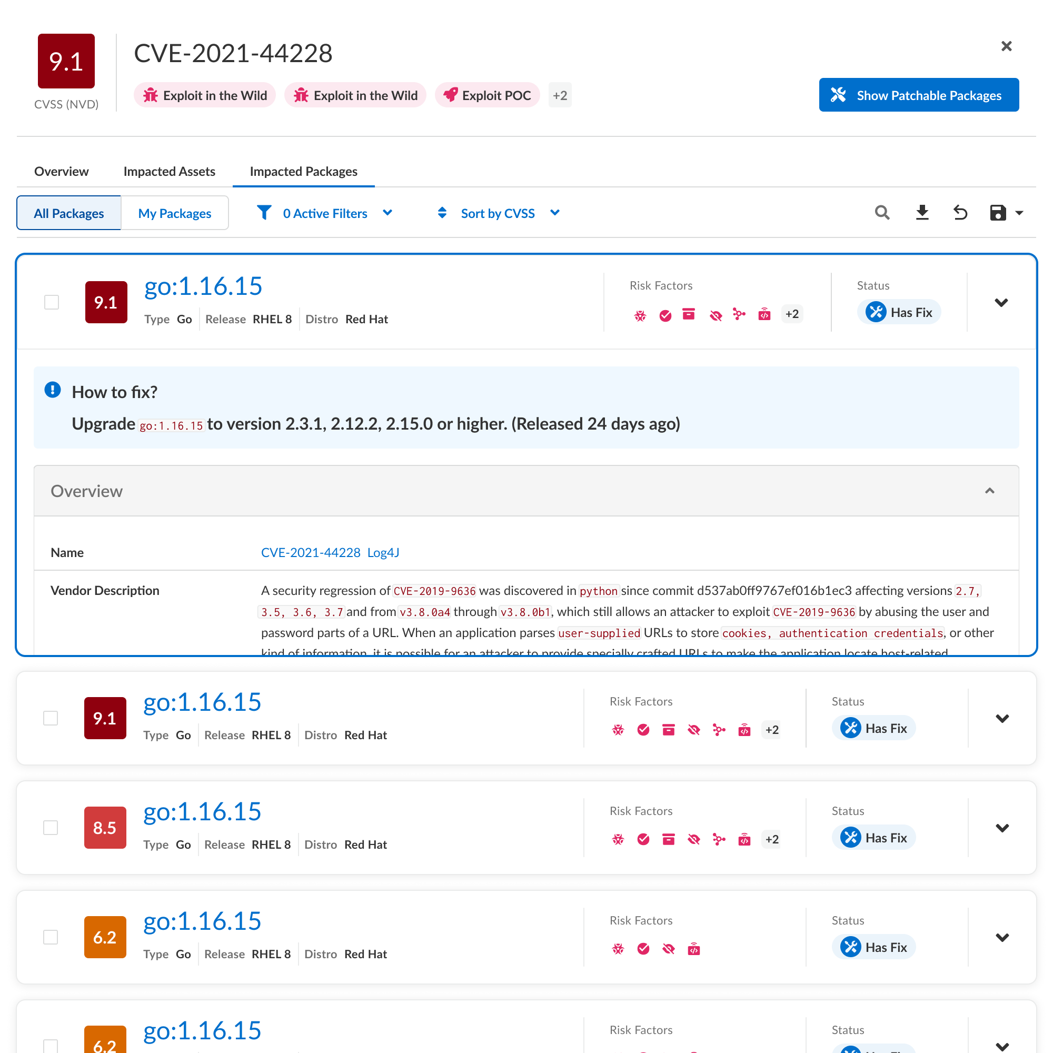The image size is (1053, 1053).
Task: Click the archive box risk icon in collapsed 9.1 card
Action: (x=668, y=730)
